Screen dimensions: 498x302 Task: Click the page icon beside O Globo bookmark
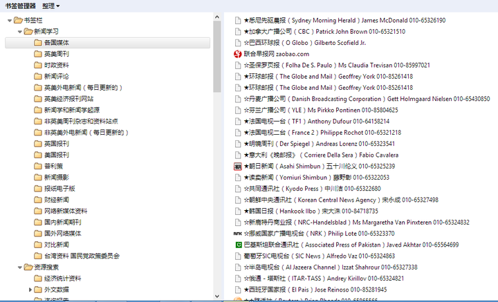coord(237,43)
